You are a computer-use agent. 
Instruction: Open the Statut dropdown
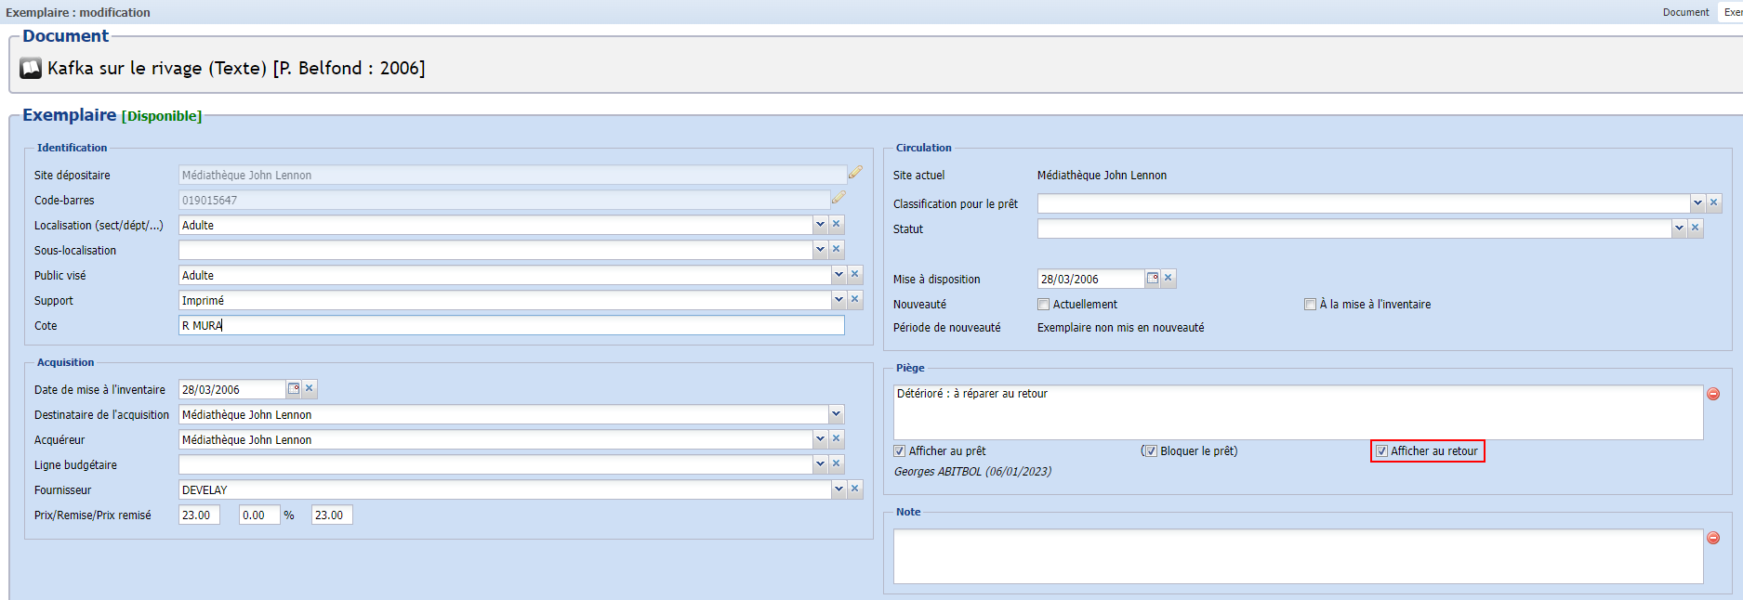(1679, 228)
